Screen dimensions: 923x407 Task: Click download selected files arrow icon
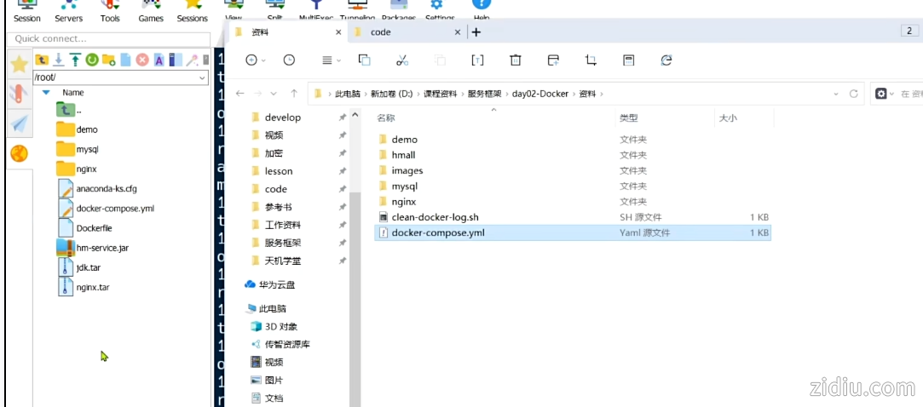tap(58, 60)
